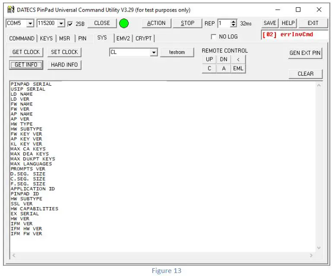The image size is (332, 276).
Task: Click the ACTION button
Action: coord(156,23)
